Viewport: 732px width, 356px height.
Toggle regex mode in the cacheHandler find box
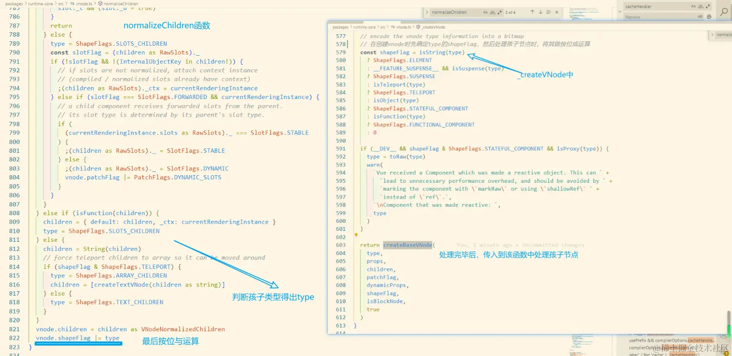708,6
